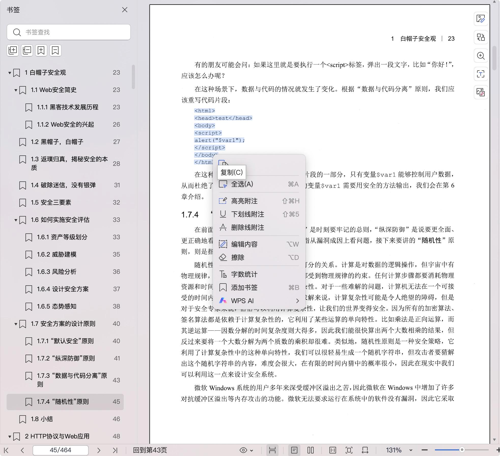Close the bookmarks panel
This screenshot has width=500, height=456.
[125, 10]
